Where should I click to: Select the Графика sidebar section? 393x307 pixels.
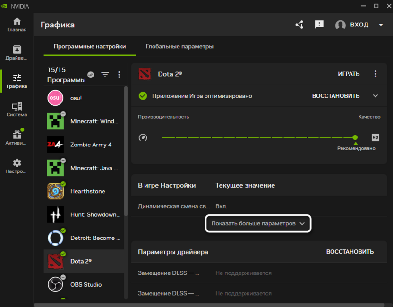coord(17,81)
